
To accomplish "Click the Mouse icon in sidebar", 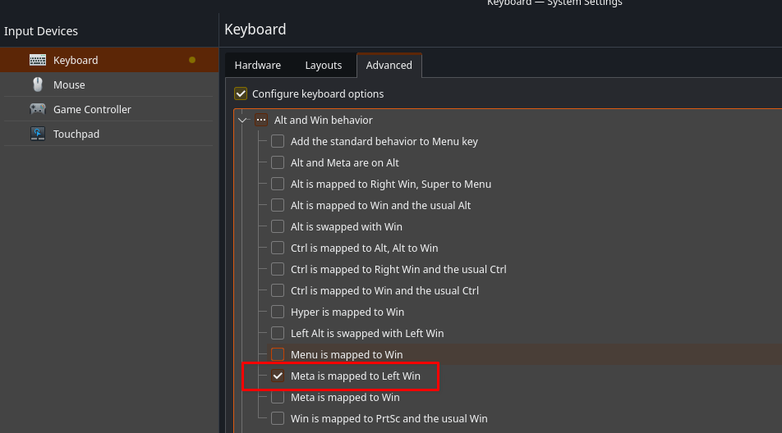I will [38, 84].
